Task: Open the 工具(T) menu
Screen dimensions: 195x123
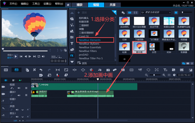Action: click(36, 4)
